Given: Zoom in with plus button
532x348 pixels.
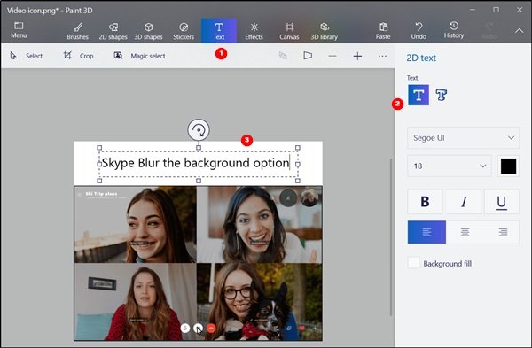Looking at the screenshot, I should [x=357, y=56].
